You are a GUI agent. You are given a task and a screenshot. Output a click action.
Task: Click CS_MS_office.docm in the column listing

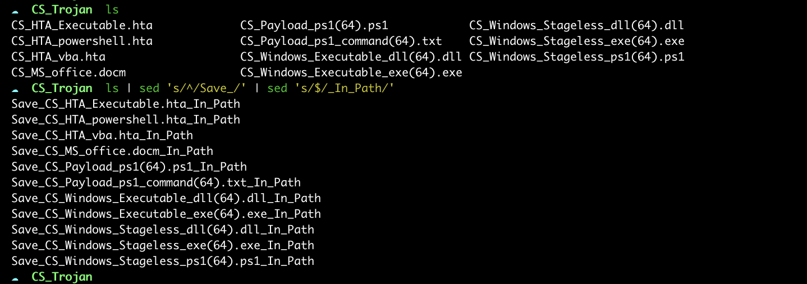click(68, 72)
